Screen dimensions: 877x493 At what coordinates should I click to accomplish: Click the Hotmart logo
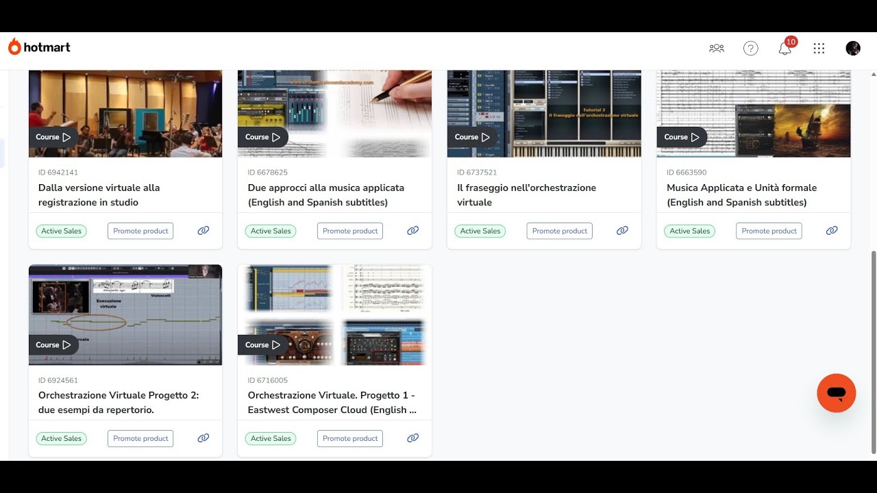coord(39,47)
